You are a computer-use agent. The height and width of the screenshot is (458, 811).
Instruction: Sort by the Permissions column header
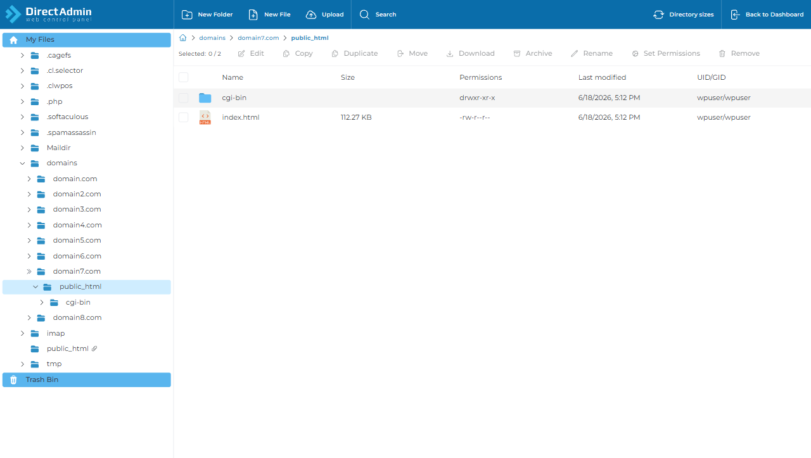(481, 77)
